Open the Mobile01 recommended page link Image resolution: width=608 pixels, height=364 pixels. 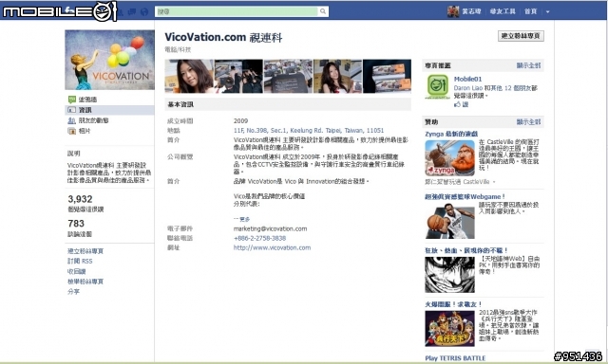point(467,80)
